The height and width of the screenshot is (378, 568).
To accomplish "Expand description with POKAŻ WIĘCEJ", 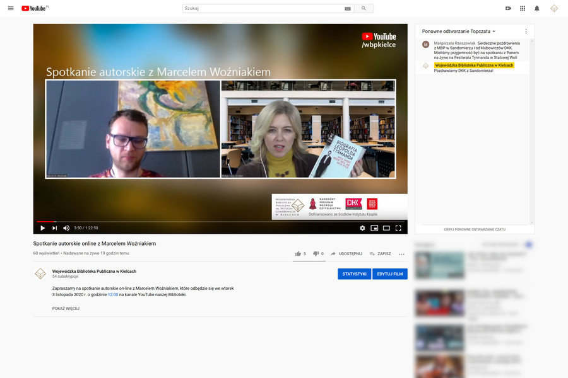I will click(66, 309).
